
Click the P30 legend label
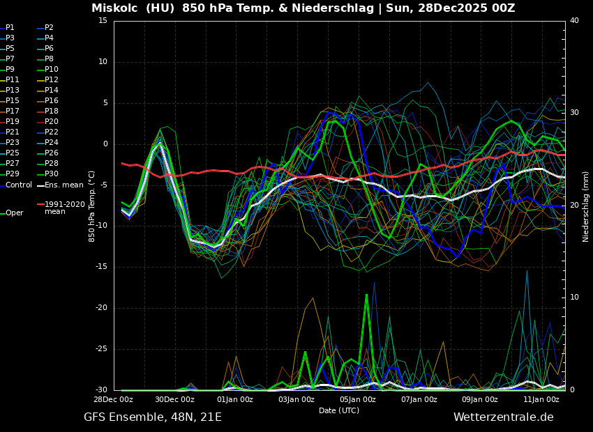[52, 174]
